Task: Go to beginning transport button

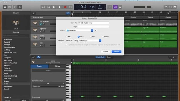Action: pyautogui.click(x=54, y=7)
